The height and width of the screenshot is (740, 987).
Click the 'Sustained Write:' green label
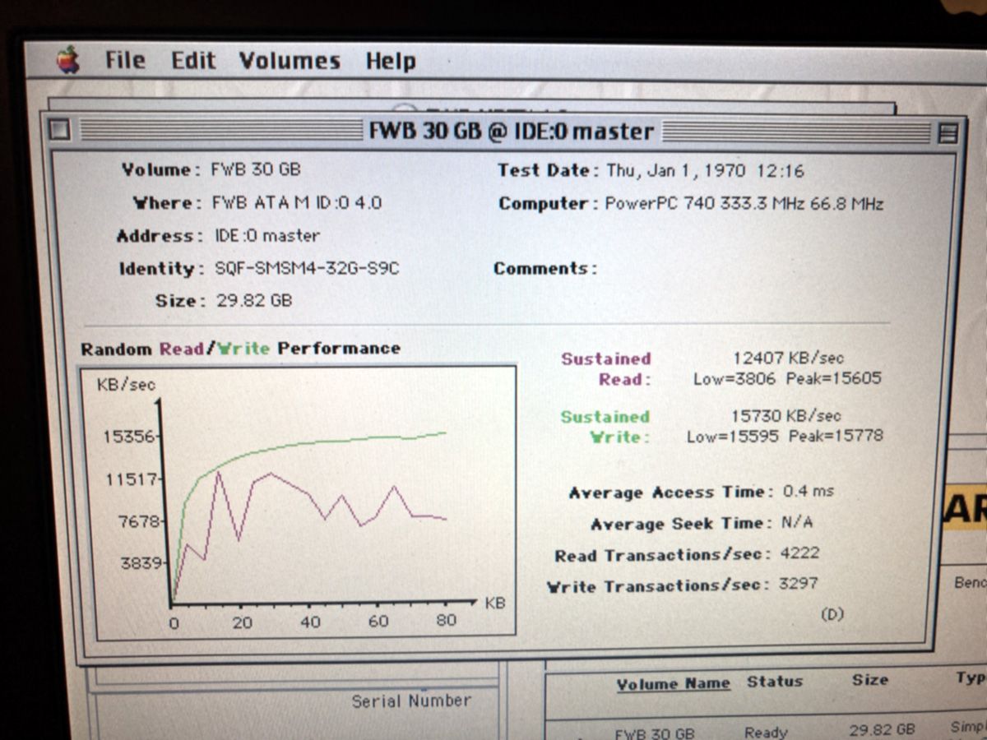[x=605, y=427]
